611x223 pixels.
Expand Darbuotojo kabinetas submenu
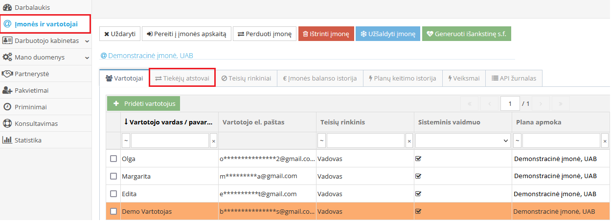coord(87,41)
